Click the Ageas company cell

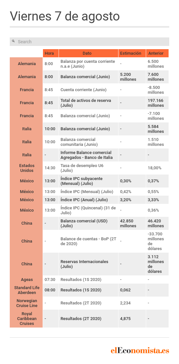coord(26,279)
